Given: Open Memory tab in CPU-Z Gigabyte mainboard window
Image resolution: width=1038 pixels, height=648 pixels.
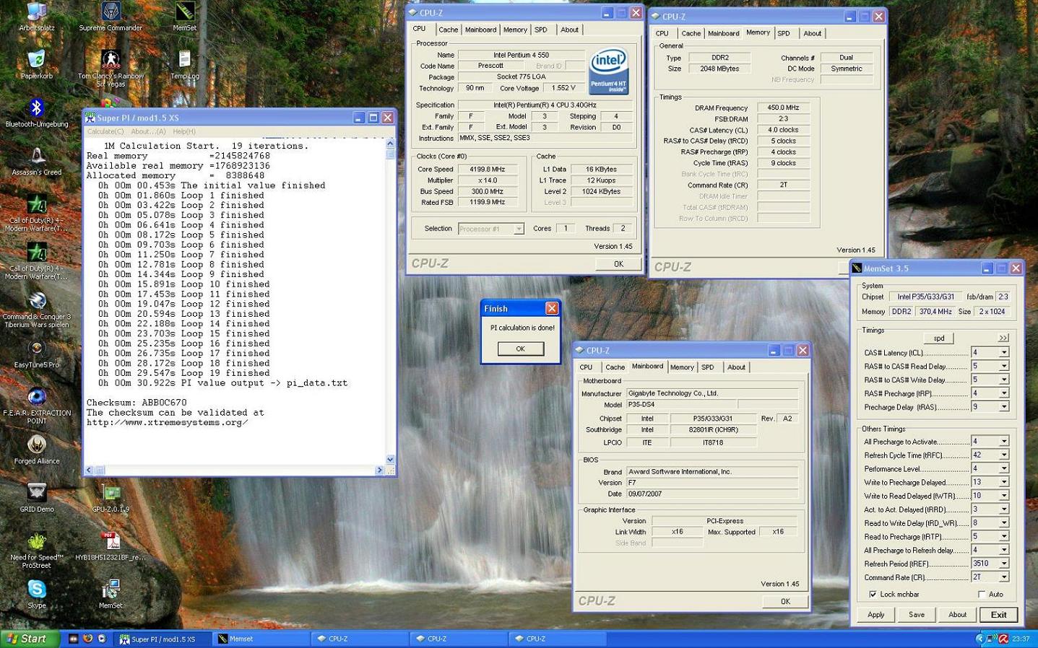Looking at the screenshot, I should [681, 367].
